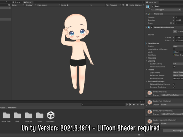The height and width of the screenshot is (137, 183).
Task: Click the Mesh Body object field
Action: [178, 52]
